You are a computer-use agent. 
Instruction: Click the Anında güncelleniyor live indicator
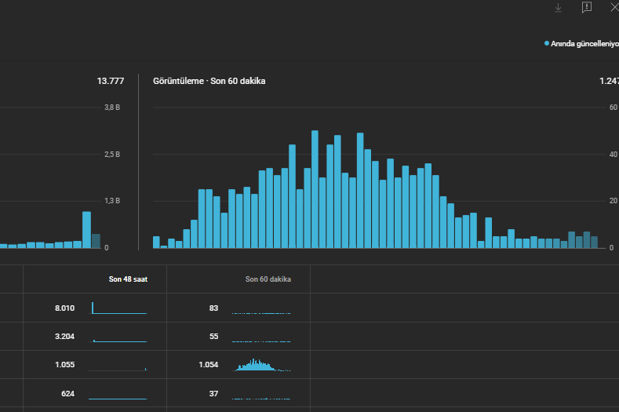tap(581, 43)
